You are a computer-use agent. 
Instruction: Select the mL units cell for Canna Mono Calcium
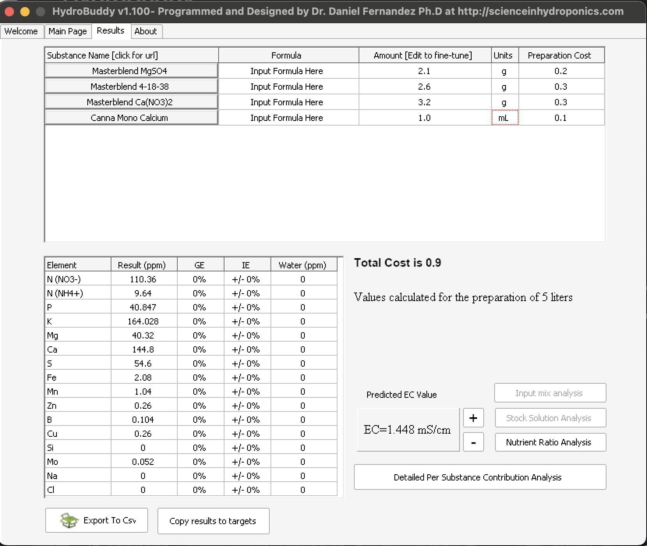[x=505, y=118]
